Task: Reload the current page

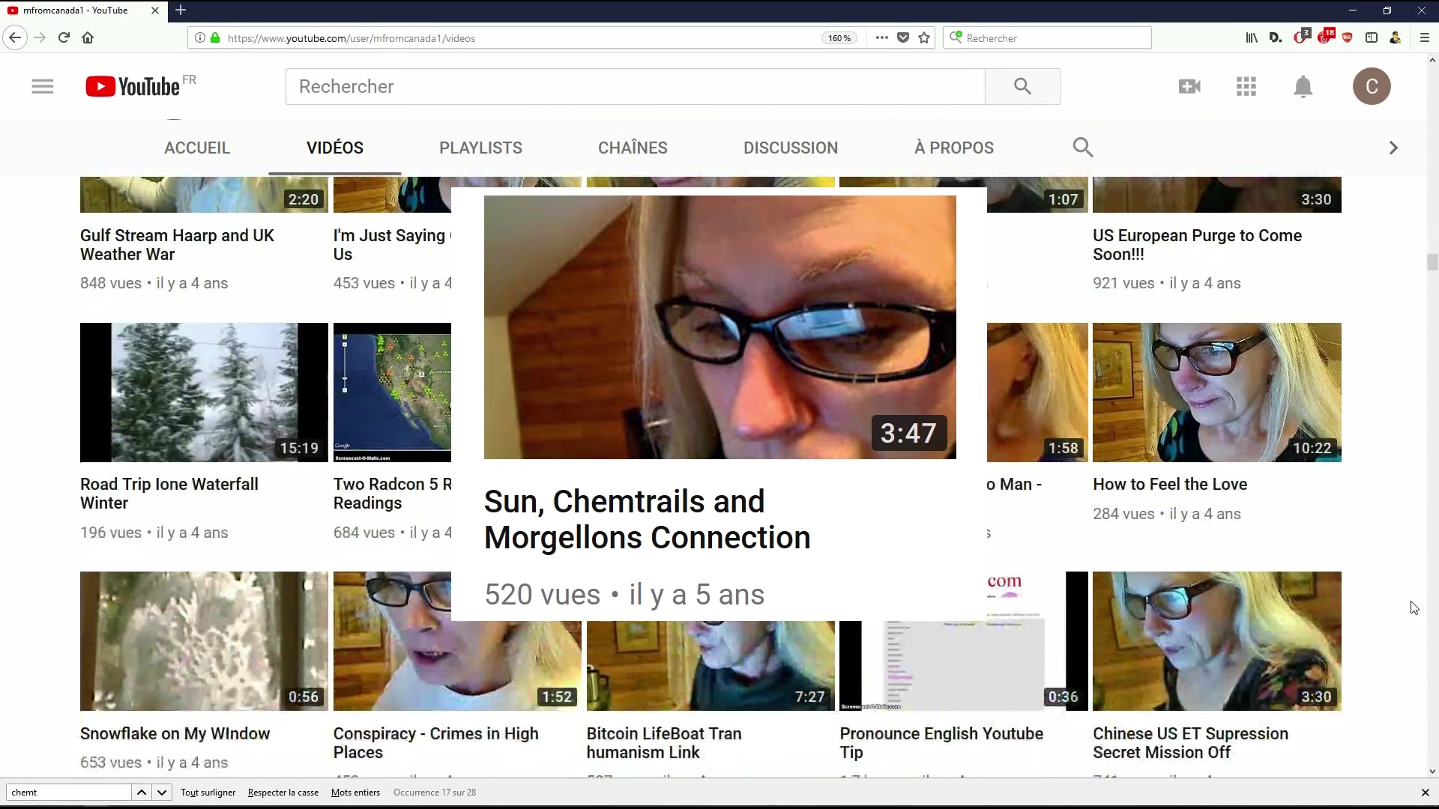Action: [64, 37]
